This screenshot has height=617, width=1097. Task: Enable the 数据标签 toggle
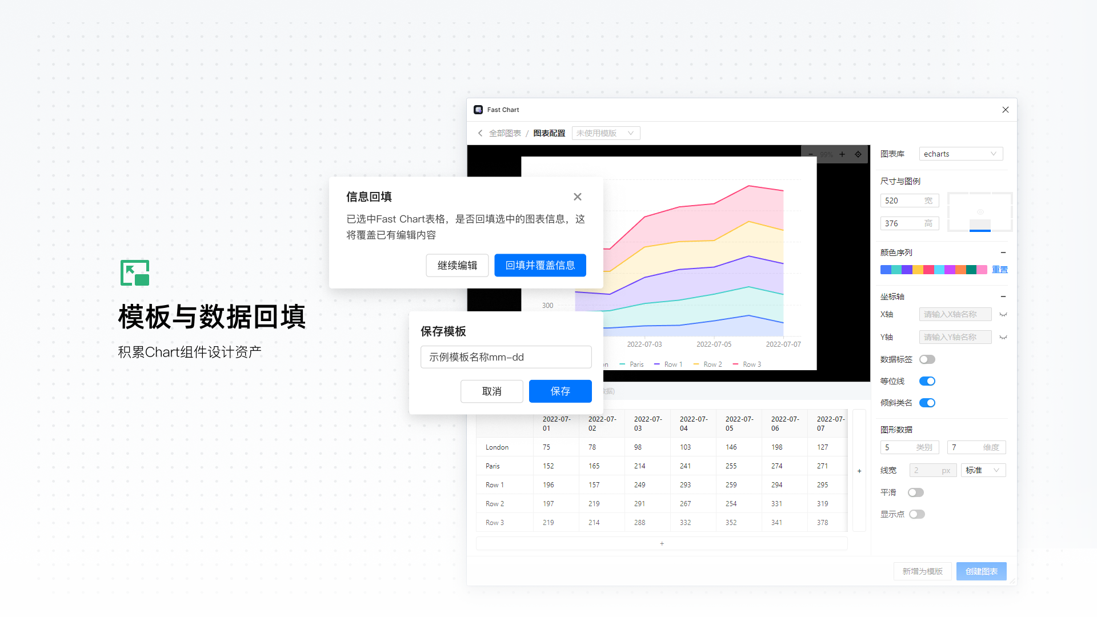[x=927, y=359]
